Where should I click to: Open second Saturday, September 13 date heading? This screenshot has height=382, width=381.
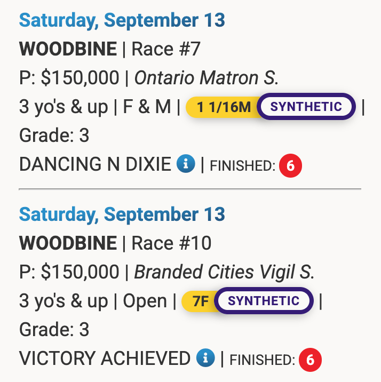click(x=122, y=215)
